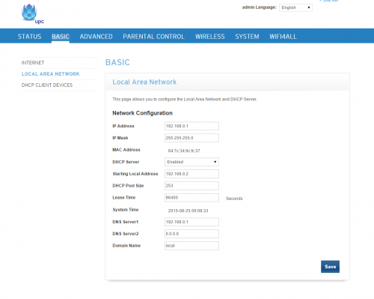Focus the DHCP Pool Size field
This screenshot has height=299, width=374.
coord(191,186)
